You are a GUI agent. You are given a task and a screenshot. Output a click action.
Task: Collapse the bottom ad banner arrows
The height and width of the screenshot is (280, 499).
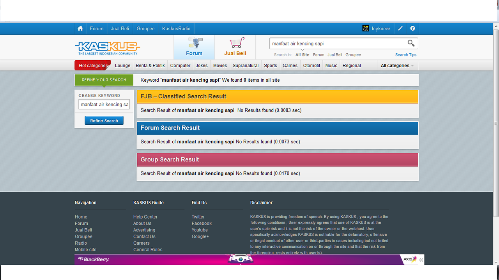click(x=421, y=259)
